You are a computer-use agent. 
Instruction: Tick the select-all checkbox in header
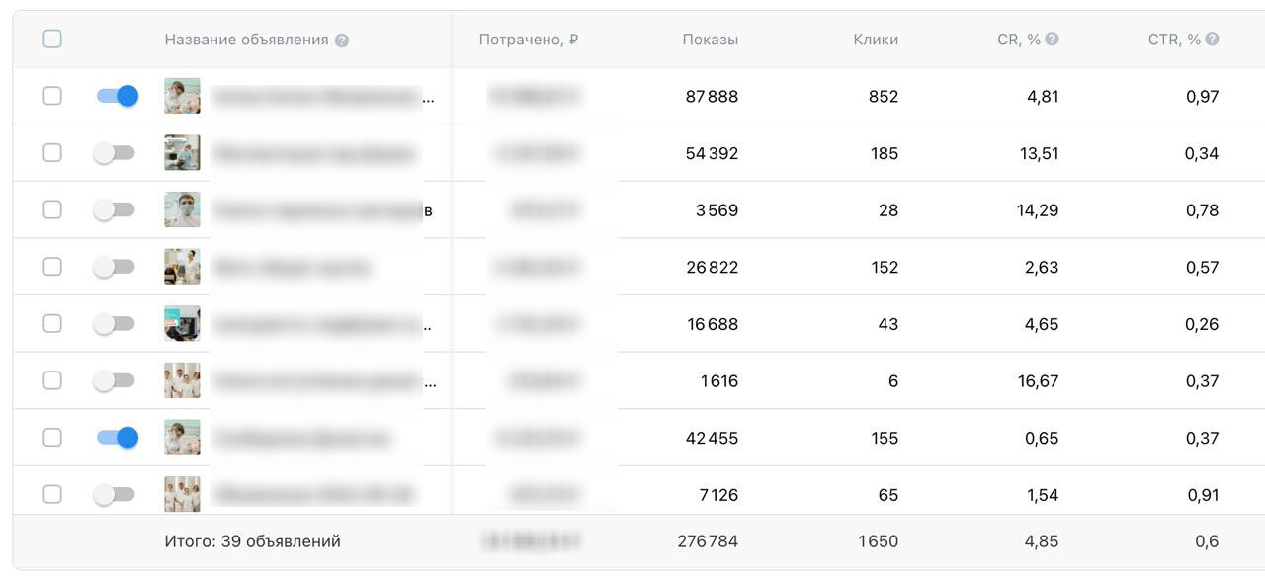pyautogui.click(x=52, y=39)
